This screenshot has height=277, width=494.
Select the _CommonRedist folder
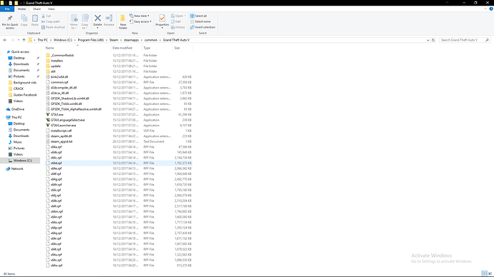tap(62, 55)
